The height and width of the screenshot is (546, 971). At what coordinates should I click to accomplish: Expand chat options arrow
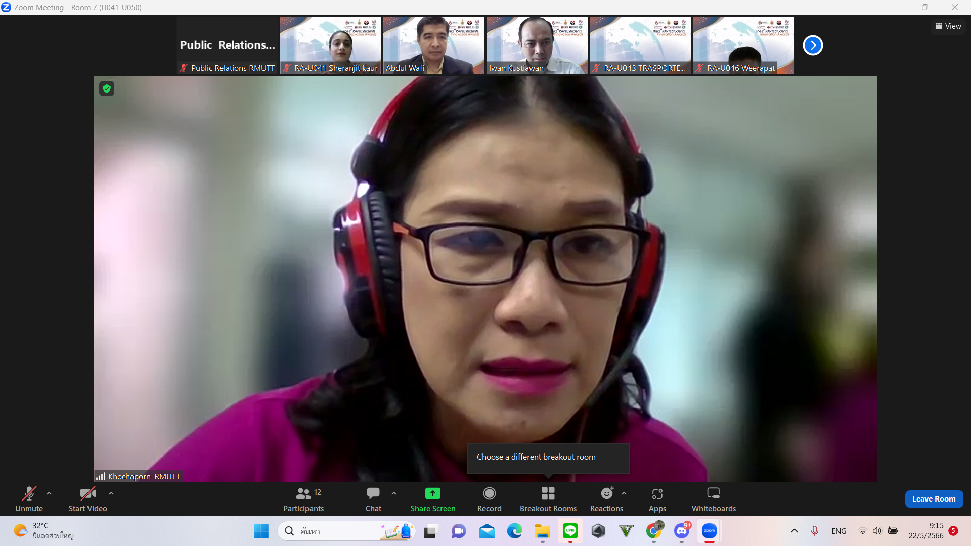point(394,493)
